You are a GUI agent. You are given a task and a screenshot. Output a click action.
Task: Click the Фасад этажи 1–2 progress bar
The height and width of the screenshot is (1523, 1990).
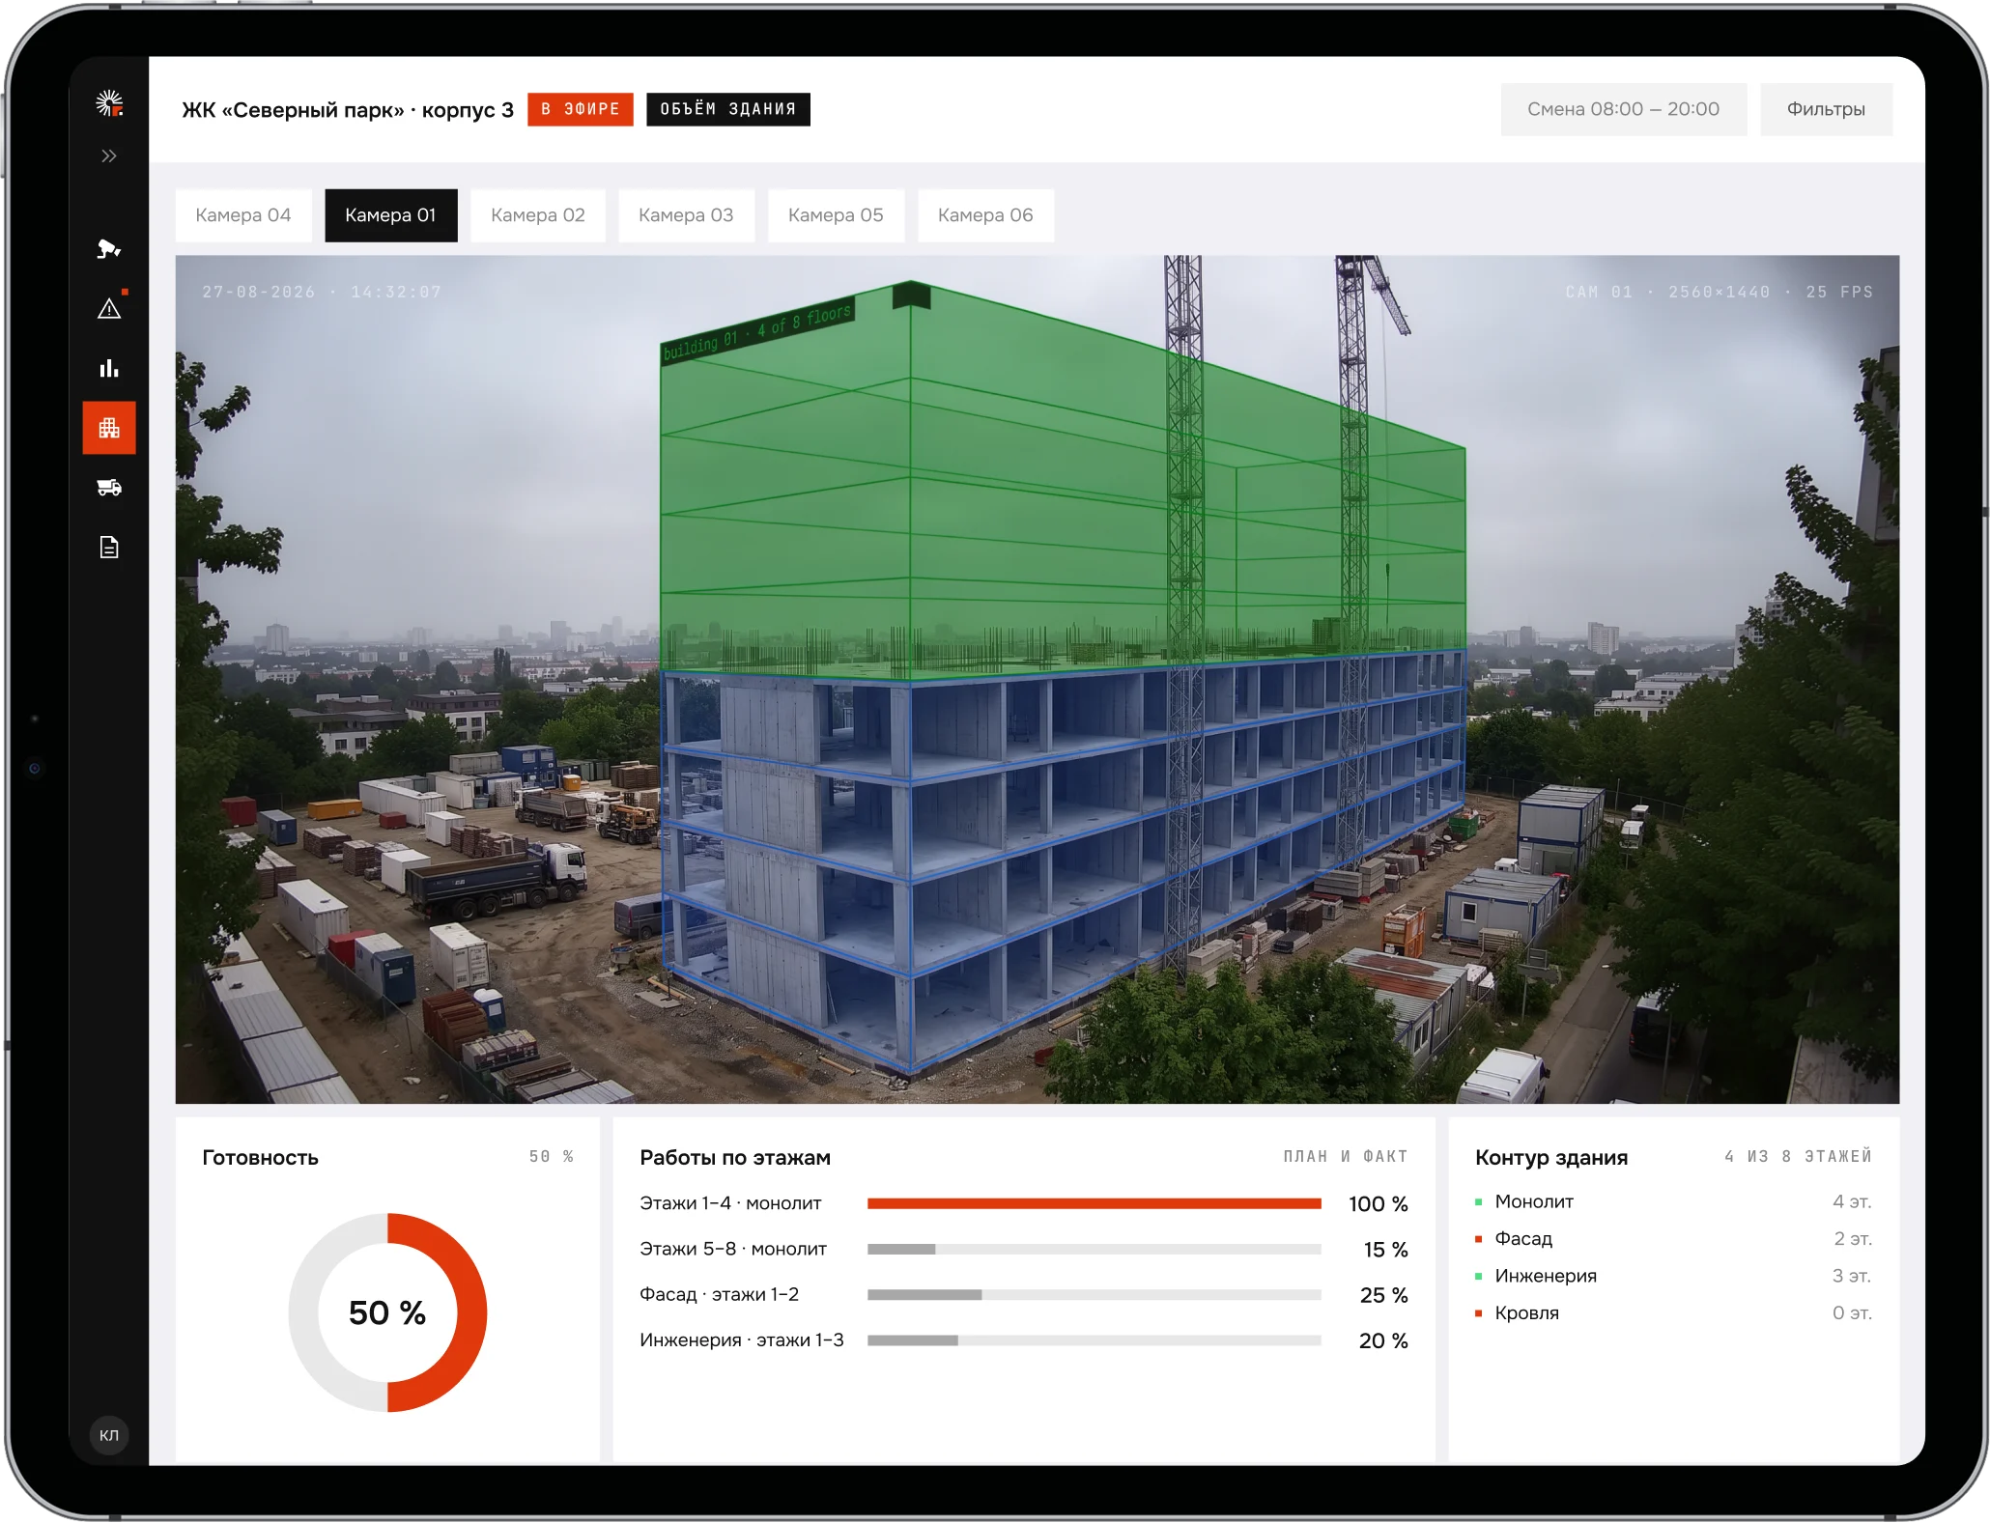1094,1294
